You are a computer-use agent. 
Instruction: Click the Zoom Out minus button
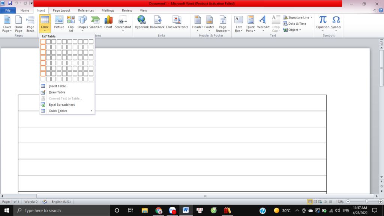tap(348, 202)
